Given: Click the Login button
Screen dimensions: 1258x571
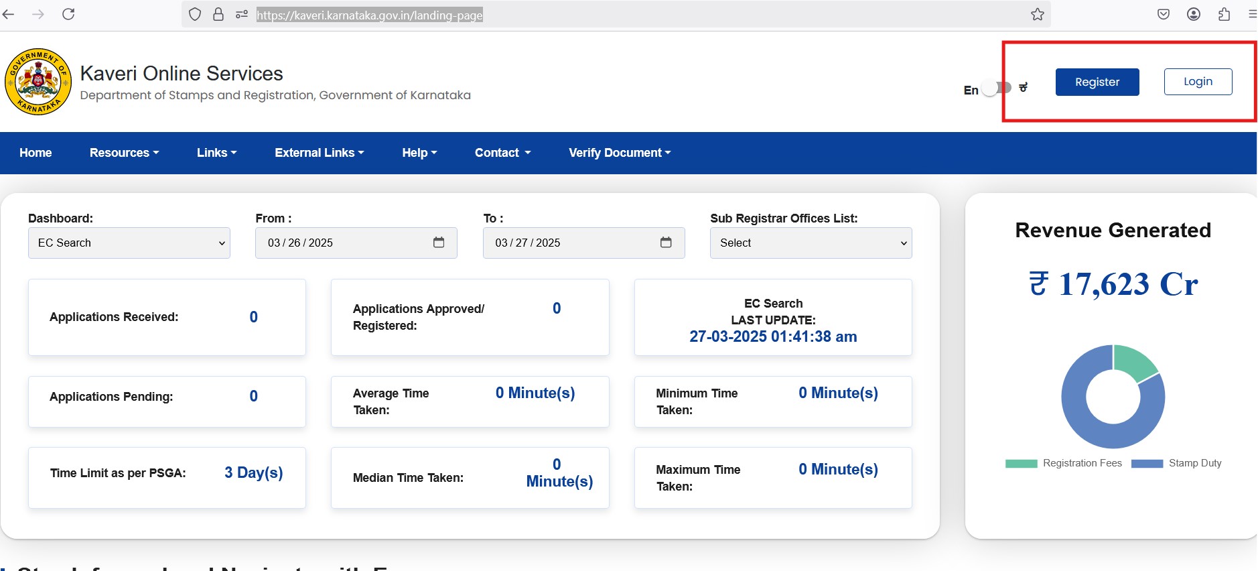Looking at the screenshot, I should point(1198,82).
